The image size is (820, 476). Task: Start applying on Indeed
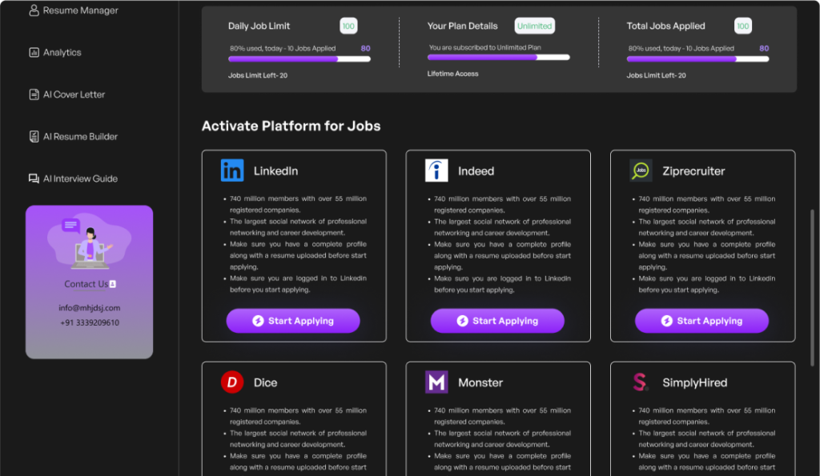point(497,321)
